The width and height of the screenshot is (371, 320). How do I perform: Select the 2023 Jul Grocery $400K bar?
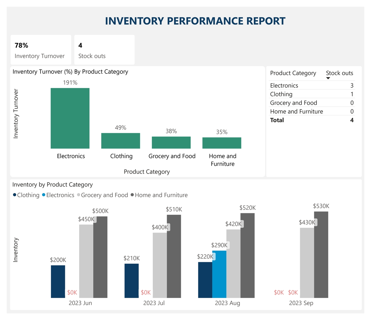[160, 265]
